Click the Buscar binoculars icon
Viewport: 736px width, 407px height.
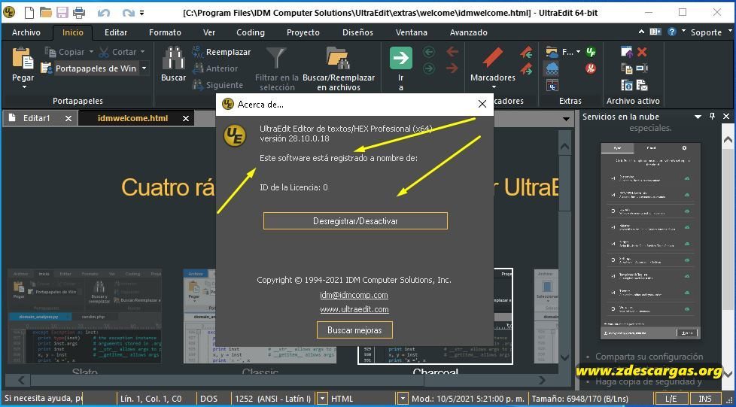(173, 58)
